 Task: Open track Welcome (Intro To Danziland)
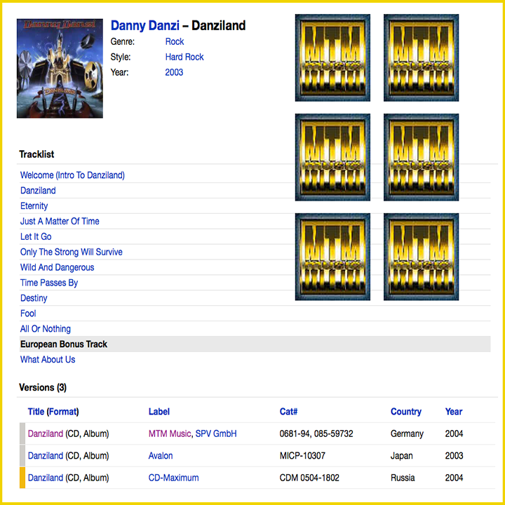pyautogui.click(x=72, y=175)
